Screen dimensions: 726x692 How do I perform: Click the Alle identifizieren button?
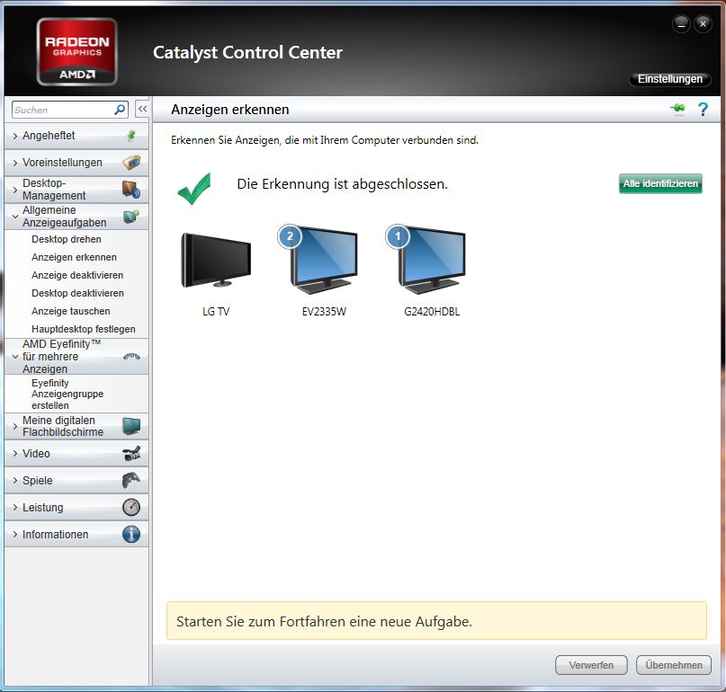click(660, 183)
